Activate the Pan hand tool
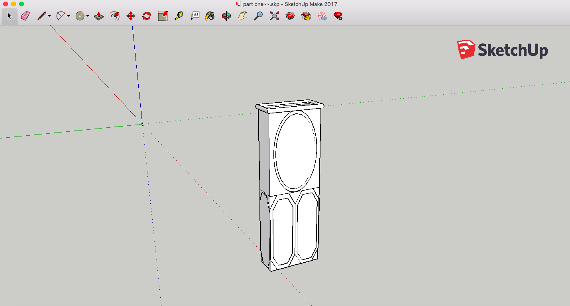The height and width of the screenshot is (306, 570). [242, 16]
